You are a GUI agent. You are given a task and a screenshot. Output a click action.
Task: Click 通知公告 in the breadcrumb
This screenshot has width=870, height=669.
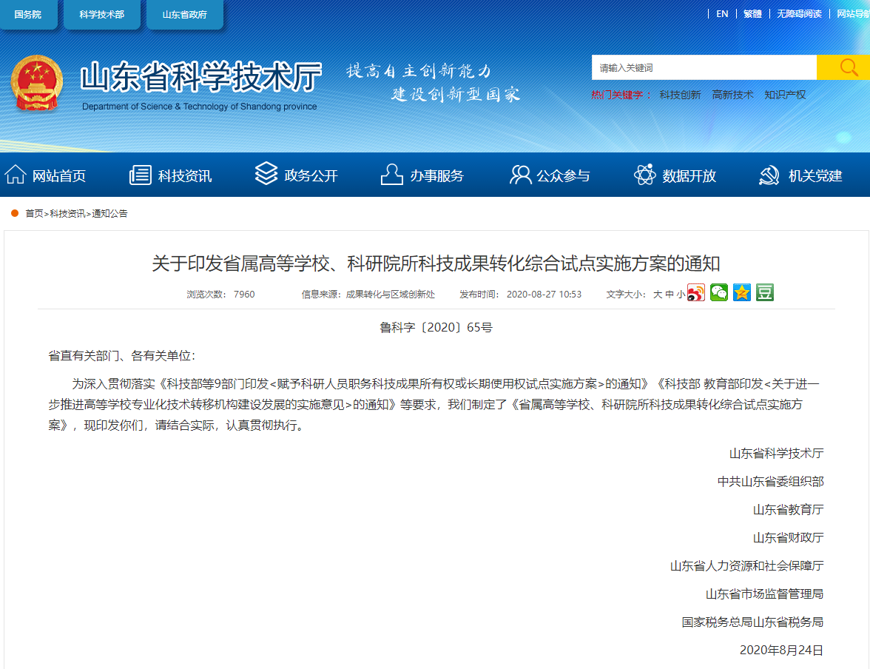pyautogui.click(x=109, y=214)
